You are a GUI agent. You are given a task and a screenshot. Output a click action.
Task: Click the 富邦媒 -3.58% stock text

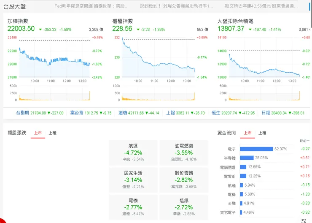(184, 187)
